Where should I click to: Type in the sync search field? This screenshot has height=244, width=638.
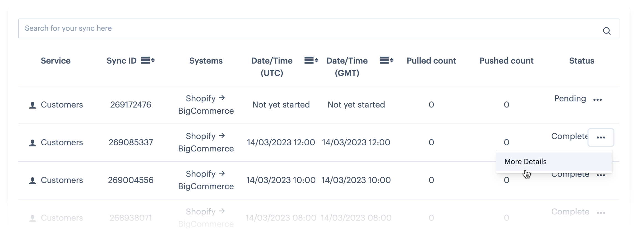click(x=305, y=28)
